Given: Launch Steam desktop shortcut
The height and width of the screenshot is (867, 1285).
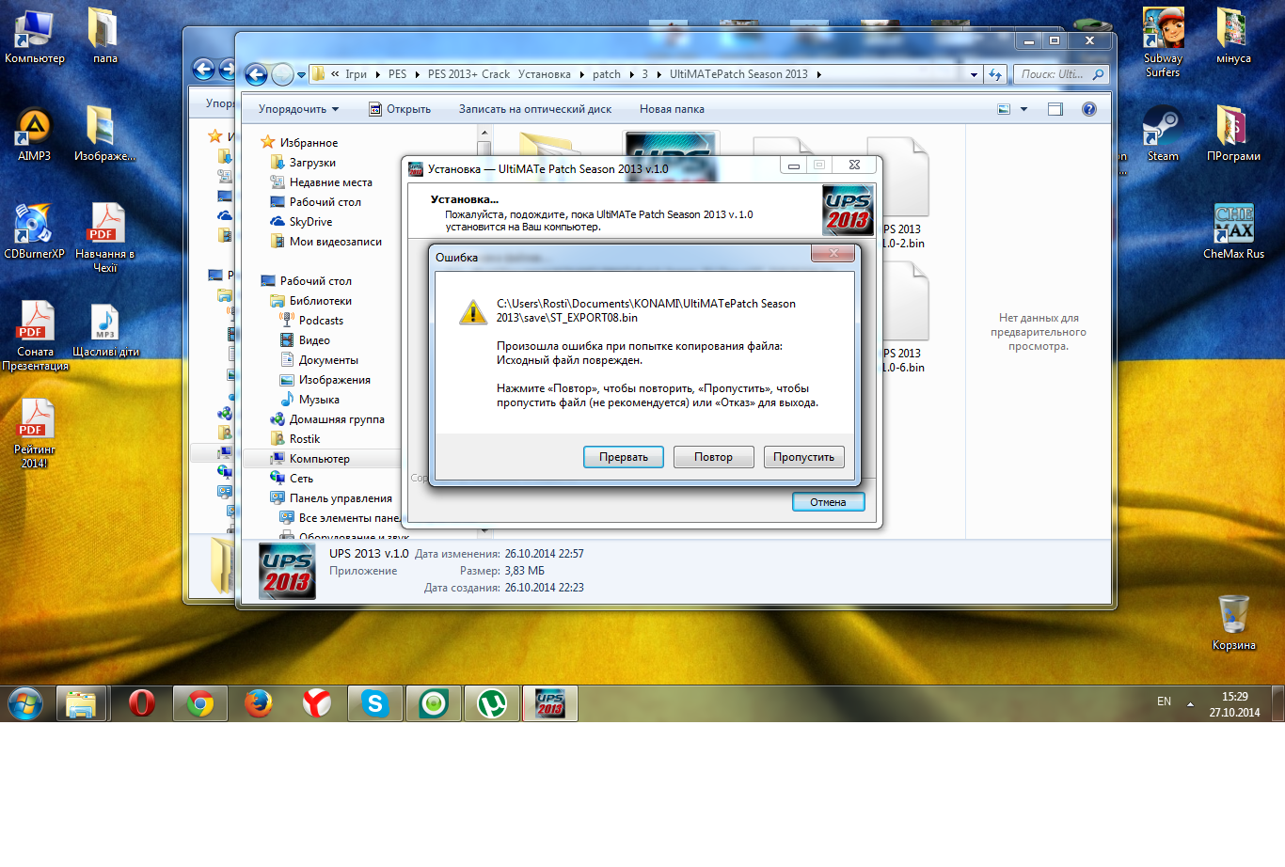Looking at the screenshot, I should (x=1163, y=134).
